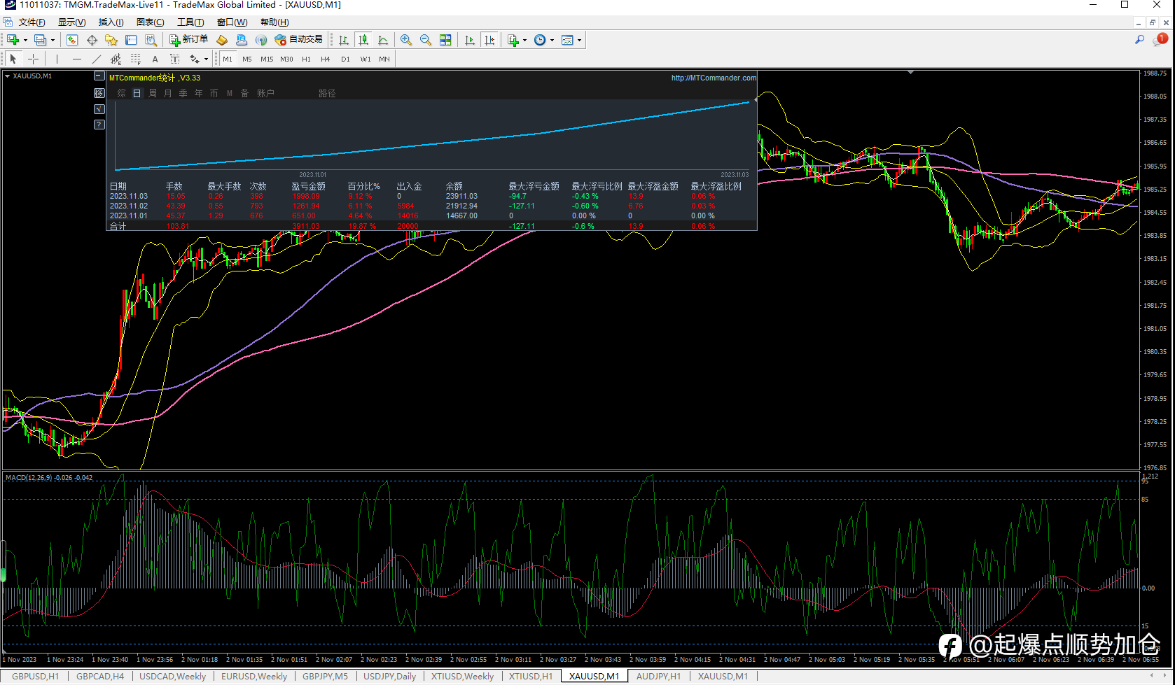Select the equidistant channel tool
Image resolution: width=1175 pixels, height=685 pixels.
116,59
